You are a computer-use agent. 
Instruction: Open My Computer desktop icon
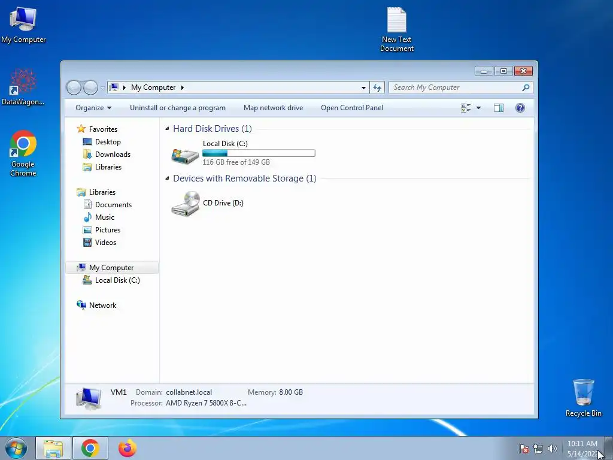coord(23,25)
